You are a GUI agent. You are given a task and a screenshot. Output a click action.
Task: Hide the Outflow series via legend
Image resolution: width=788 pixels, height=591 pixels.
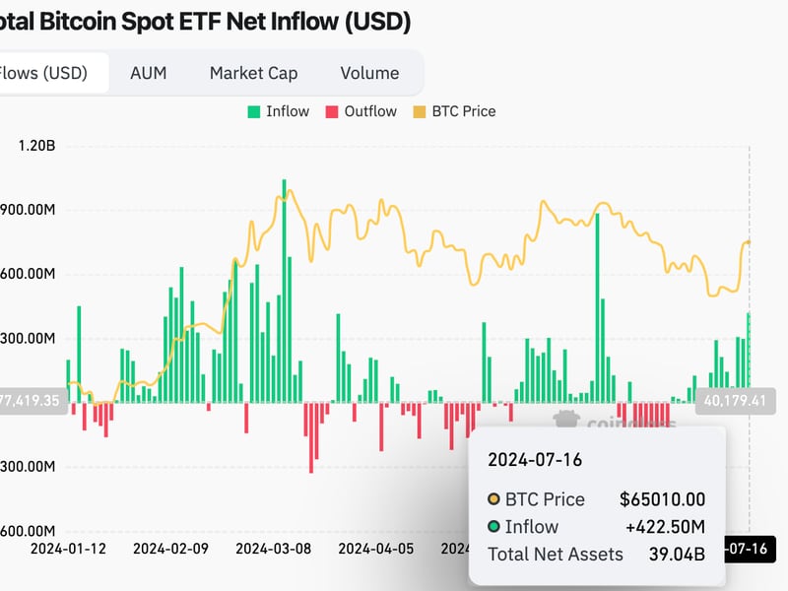point(361,111)
